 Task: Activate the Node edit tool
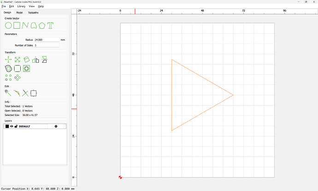pyautogui.click(x=8, y=93)
